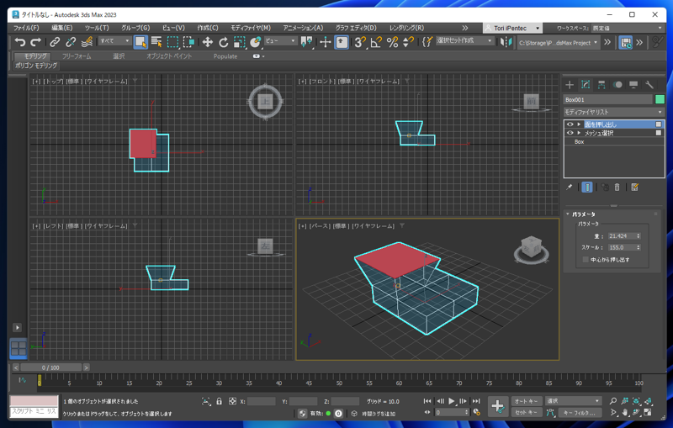This screenshot has height=428, width=673.
Task: Click the Undo arrow in the toolbar
Action: coord(19,42)
